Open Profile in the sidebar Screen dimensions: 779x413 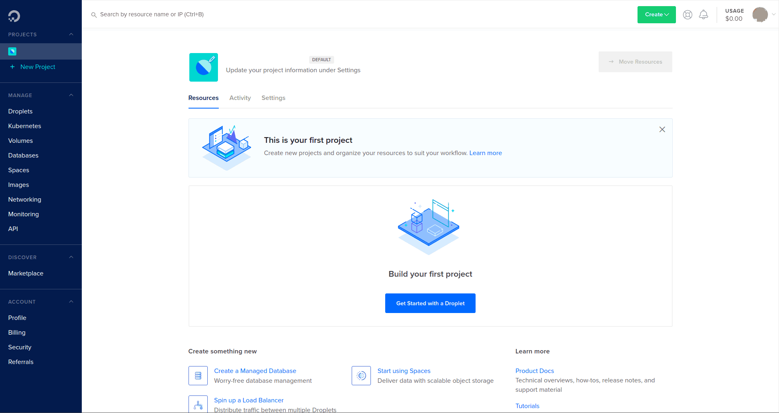tap(17, 318)
